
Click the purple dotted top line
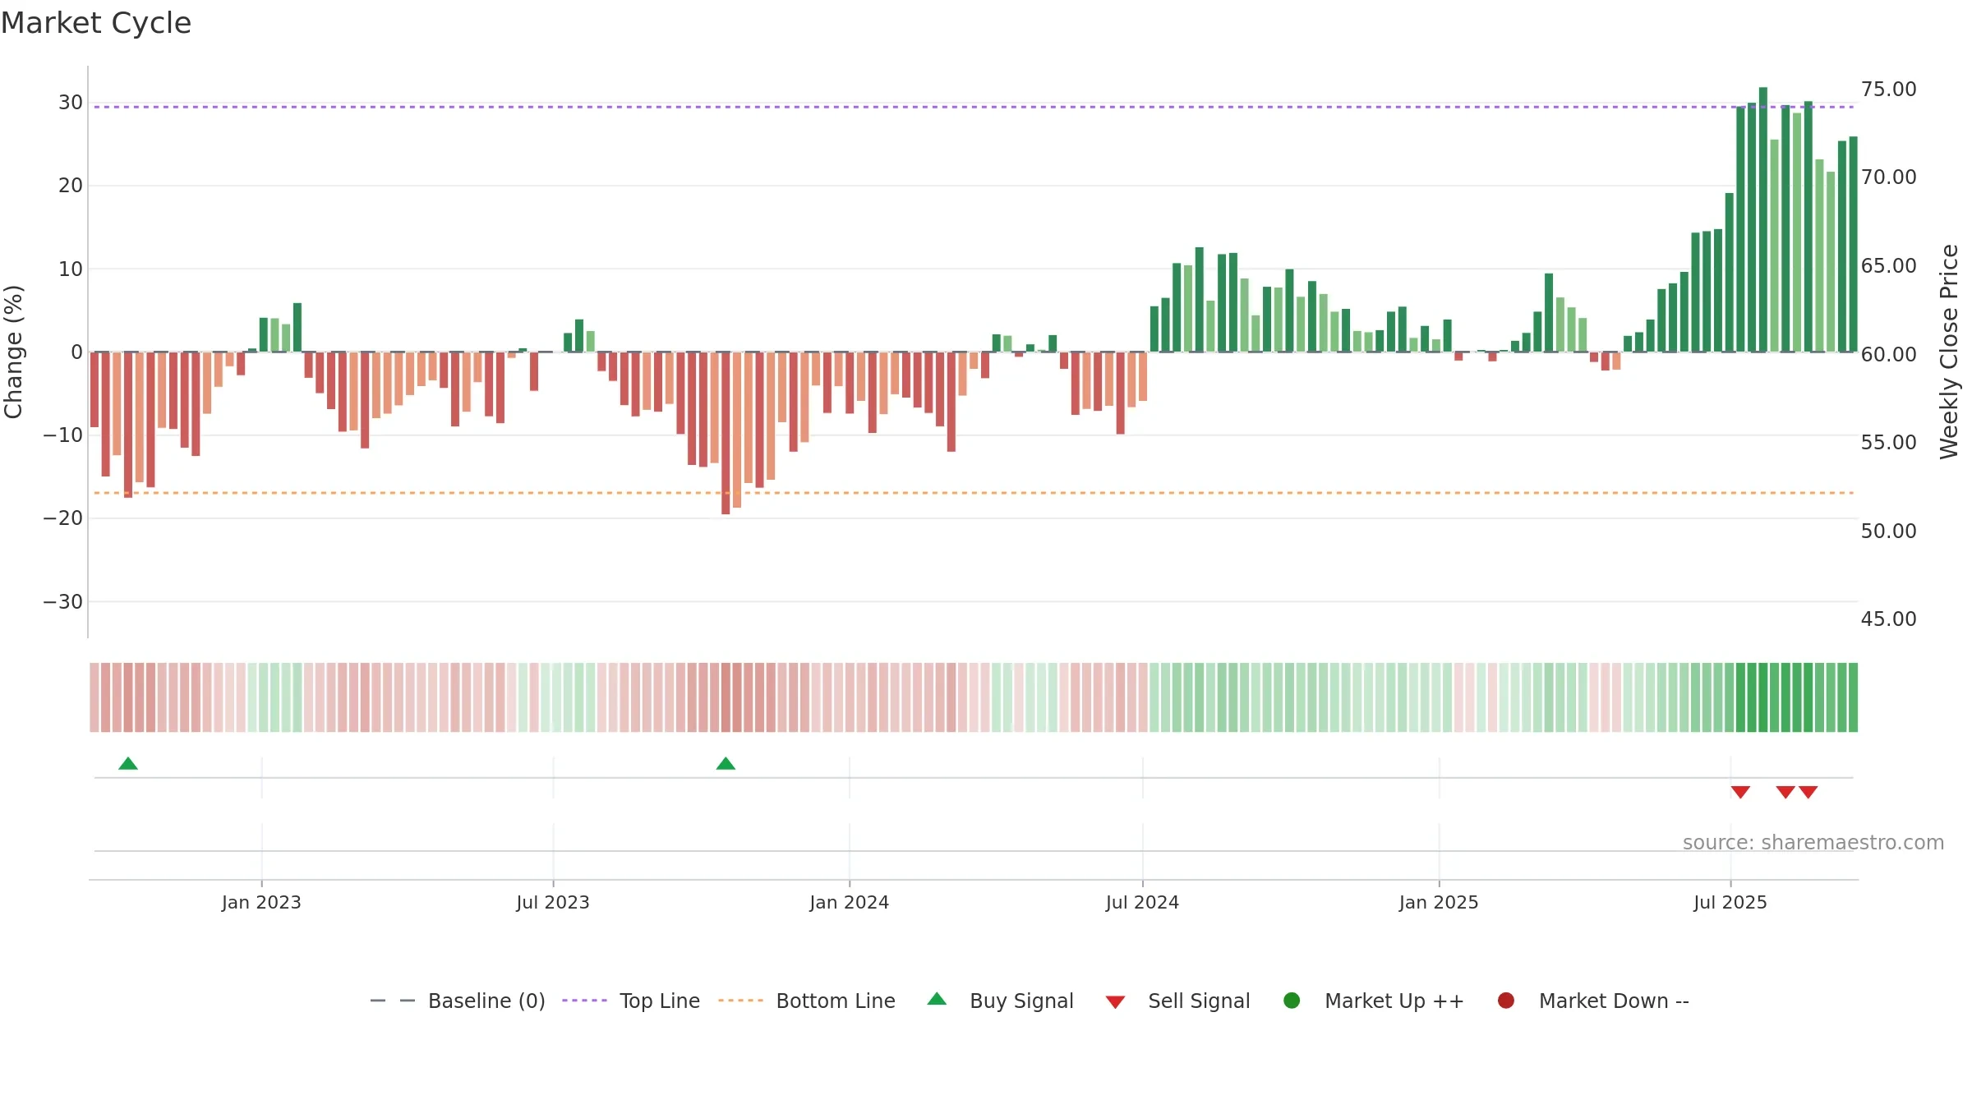click(974, 107)
